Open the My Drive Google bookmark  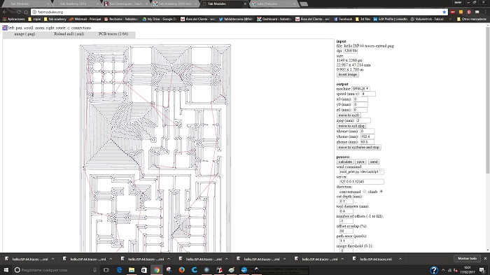coord(159,19)
